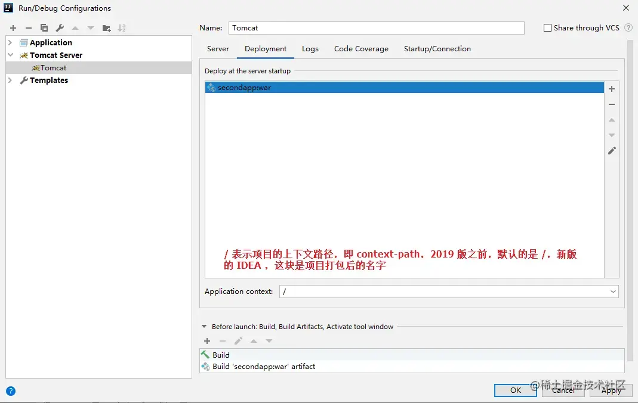Select the Tomcat configuration in the tree
638x403 pixels.
tap(99, 68)
